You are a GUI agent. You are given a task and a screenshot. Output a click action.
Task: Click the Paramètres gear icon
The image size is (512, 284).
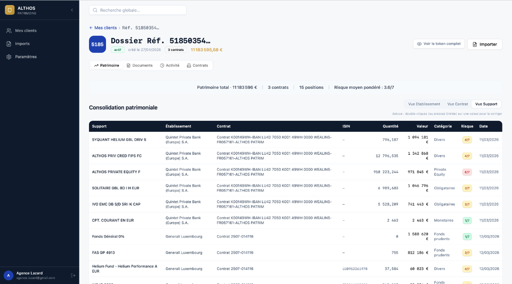tap(9, 57)
